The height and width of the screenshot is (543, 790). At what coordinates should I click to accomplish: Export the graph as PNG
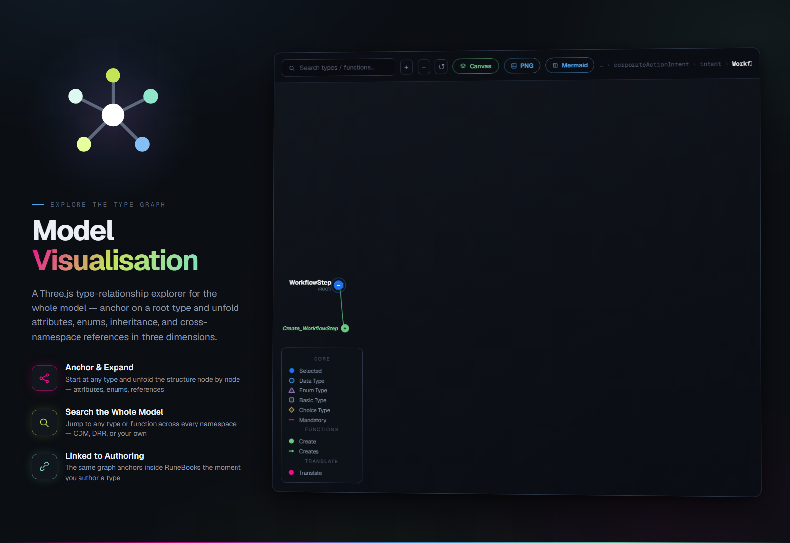(522, 65)
